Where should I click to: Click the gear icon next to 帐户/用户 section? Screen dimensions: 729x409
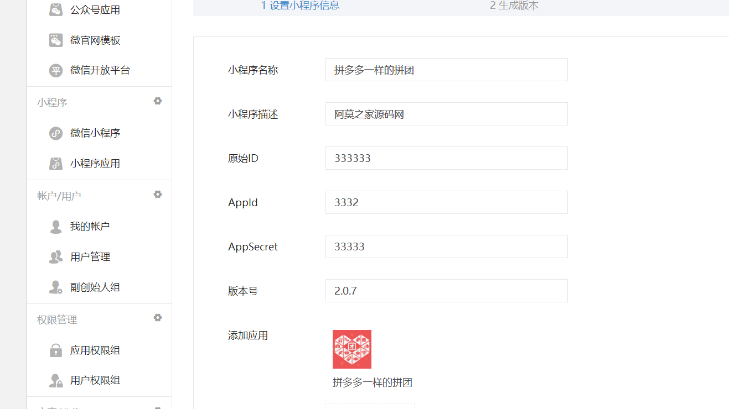158,195
